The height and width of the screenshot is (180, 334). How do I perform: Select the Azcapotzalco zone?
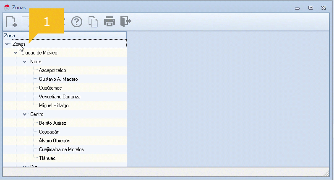click(52, 70)
